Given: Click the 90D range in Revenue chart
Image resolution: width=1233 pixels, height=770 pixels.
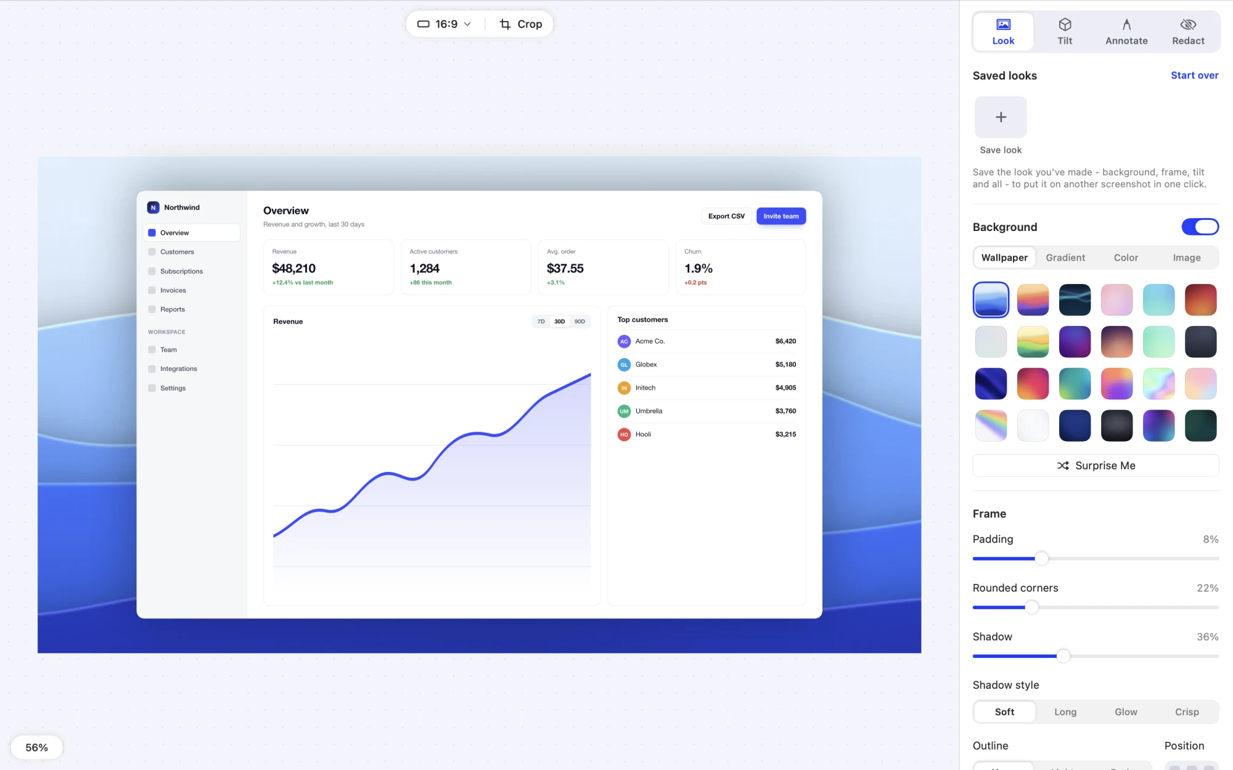Looking at the screenshot, I should click(x=580, y=322).
